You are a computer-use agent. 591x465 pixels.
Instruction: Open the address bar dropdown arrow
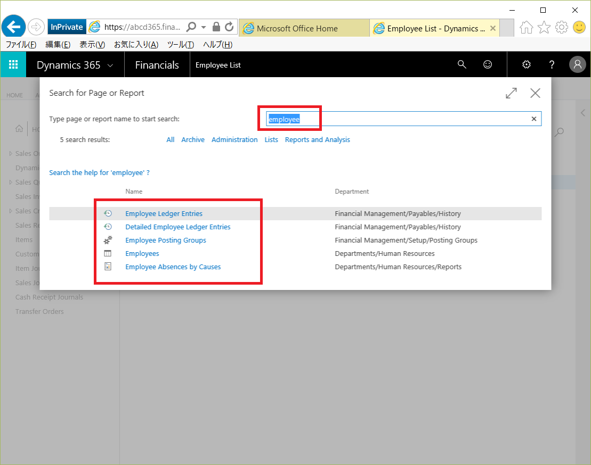204,27
